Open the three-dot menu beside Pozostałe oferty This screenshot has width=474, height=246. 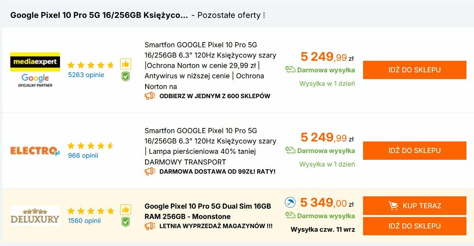(x=264, y=15)
